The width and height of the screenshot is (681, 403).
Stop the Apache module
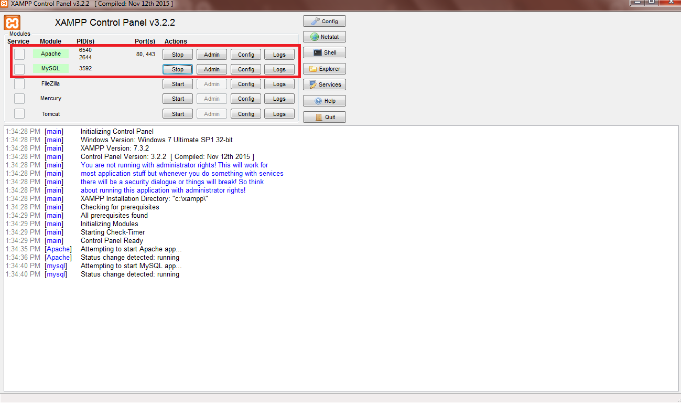tap(178, 55)
